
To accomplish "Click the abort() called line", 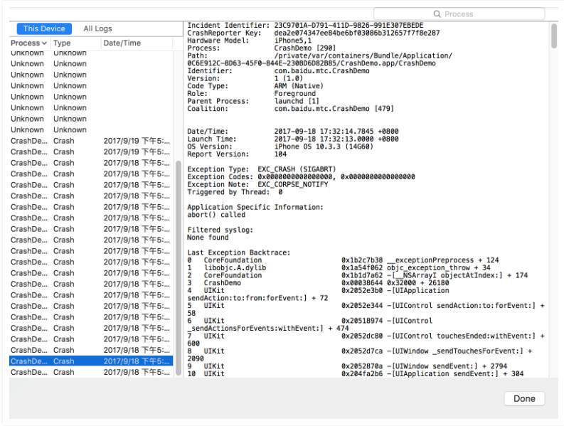I will tap(216, 215).
